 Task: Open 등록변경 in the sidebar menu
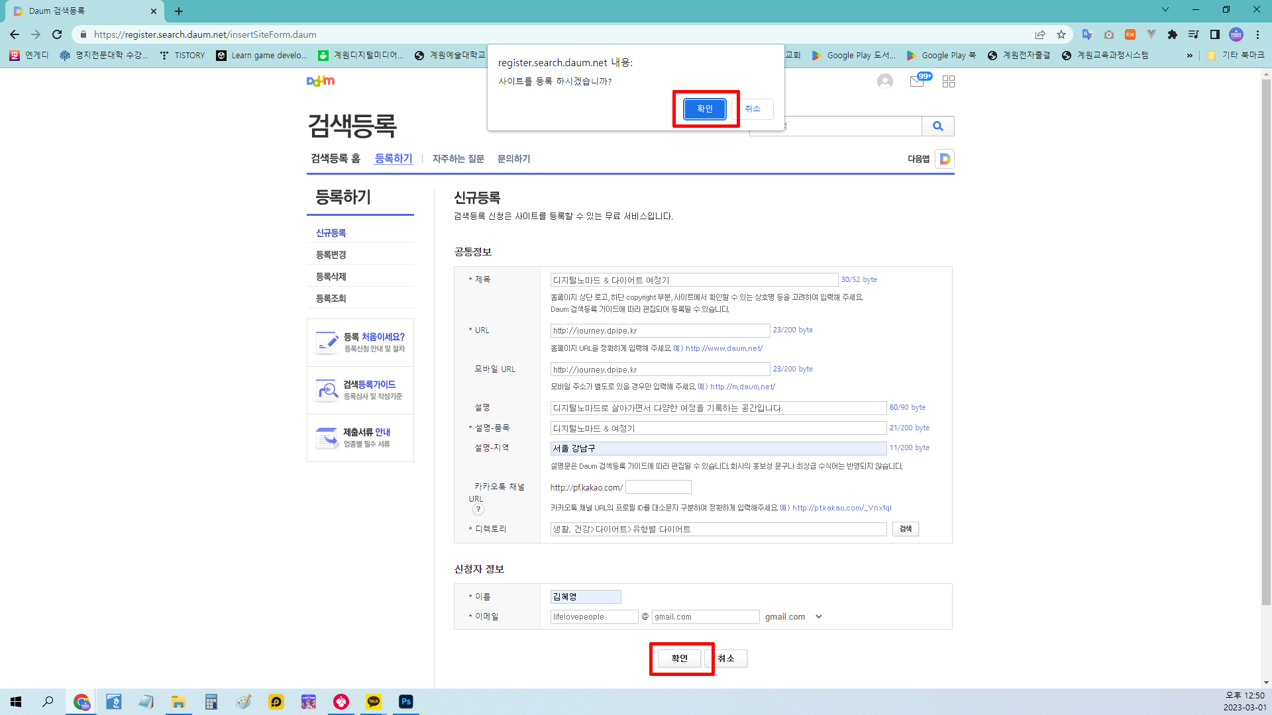(331, 255)
